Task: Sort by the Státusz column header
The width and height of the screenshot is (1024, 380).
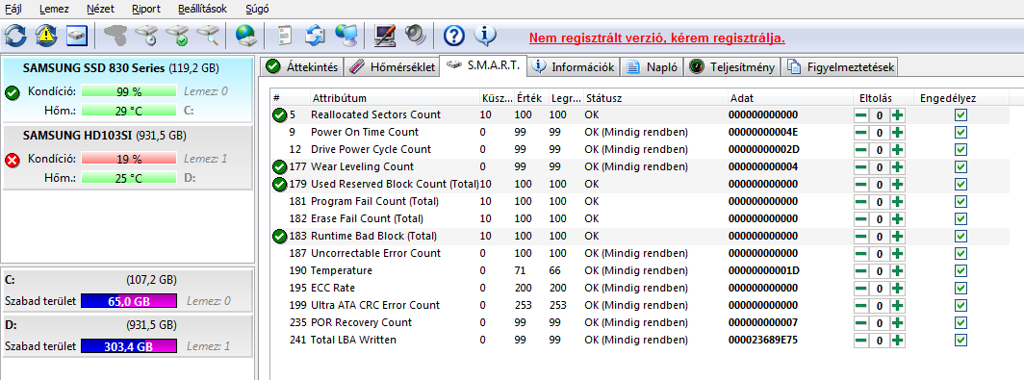Action: [x=655, y=98]
